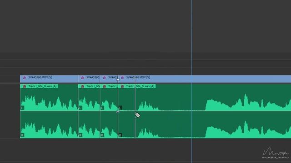Click R channel label of third audio clip
This screenshot has width=291, height=163.
point(102,135)
